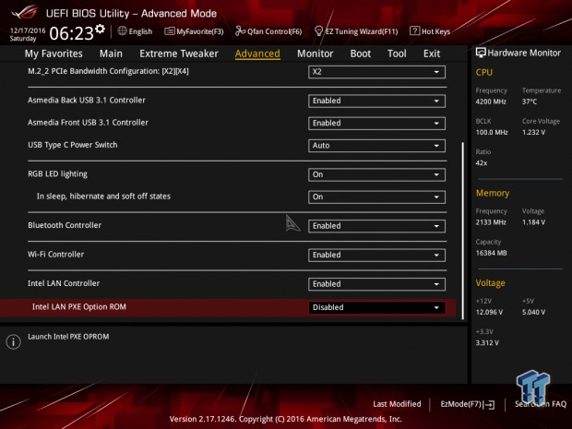Show Hot Keys list

coord(430,31)
